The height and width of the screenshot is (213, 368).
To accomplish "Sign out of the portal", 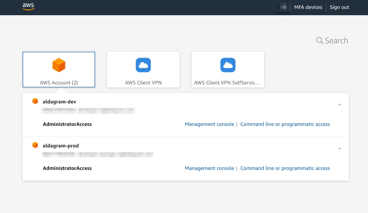I will click(x=339, y=7).
